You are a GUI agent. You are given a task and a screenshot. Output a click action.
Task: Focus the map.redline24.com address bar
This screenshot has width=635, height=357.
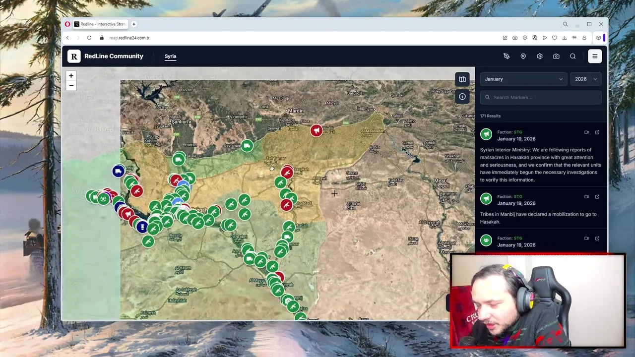click(129, 38)
